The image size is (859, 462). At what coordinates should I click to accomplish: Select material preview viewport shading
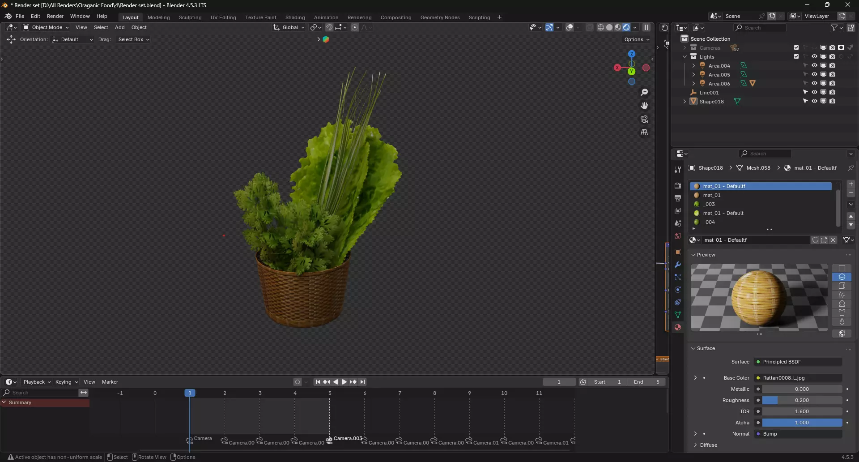(618, 27)
